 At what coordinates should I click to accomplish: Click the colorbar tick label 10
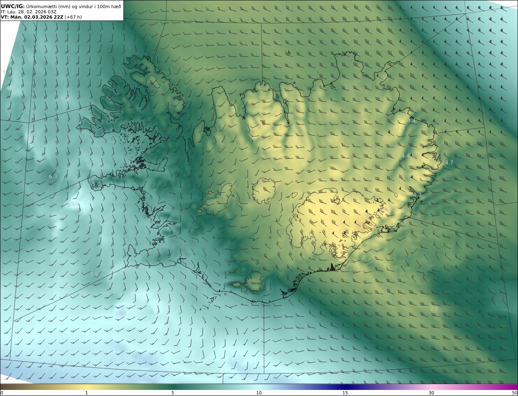coord(259,393)
